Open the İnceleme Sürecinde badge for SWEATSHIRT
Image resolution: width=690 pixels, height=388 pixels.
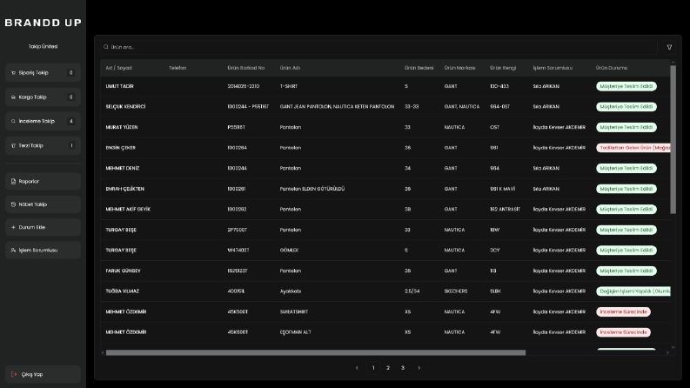[x=623, y=312]
